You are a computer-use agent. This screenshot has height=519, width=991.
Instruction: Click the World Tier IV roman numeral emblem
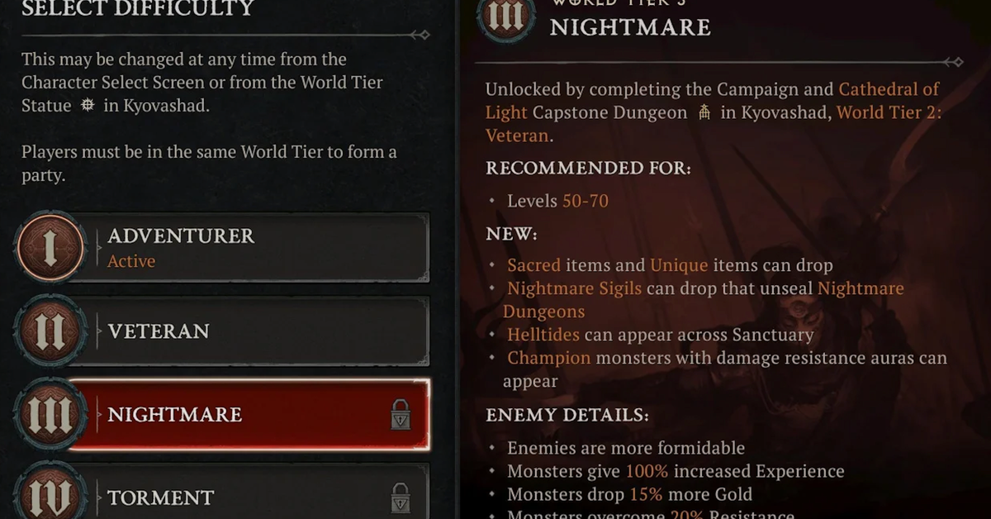[50, 496]
